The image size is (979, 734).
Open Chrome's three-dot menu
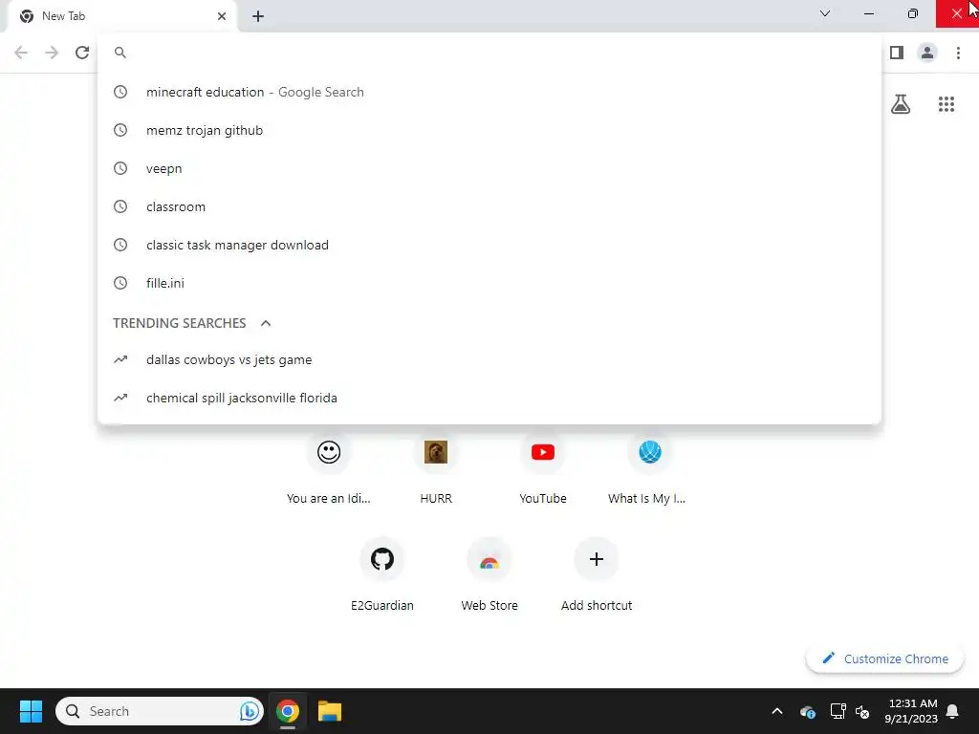tap(958, 53)
